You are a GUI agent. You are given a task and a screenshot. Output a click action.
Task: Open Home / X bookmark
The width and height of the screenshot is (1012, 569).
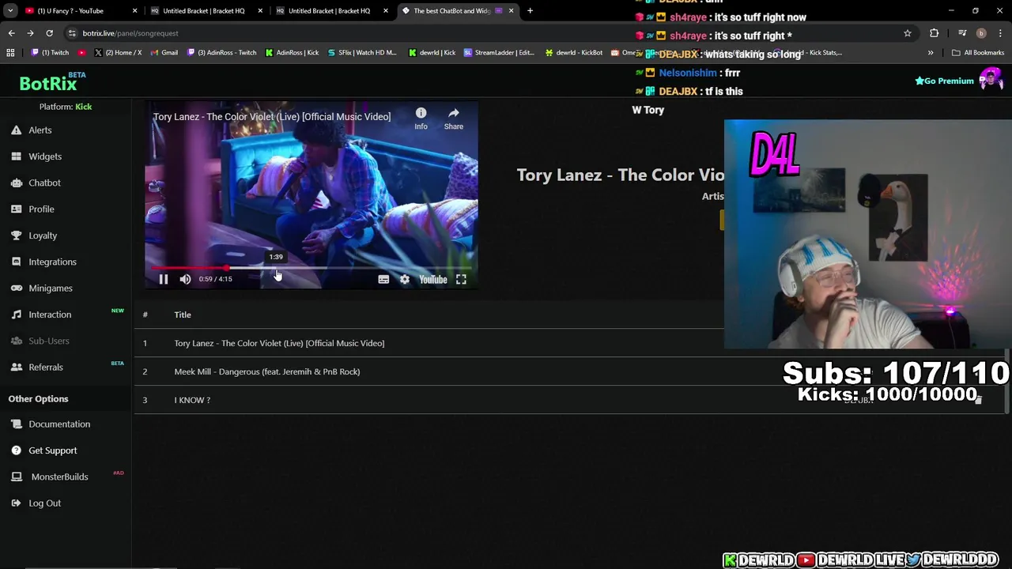click(119, 53)
